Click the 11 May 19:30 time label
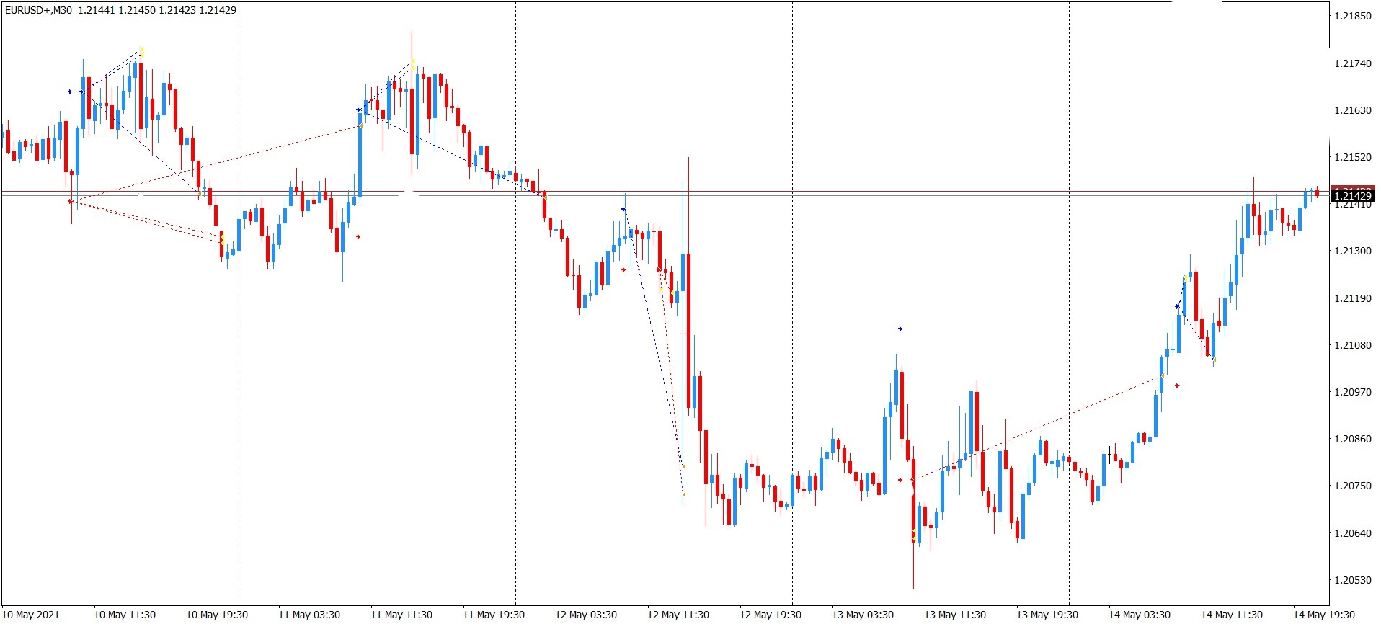The height and width of the screenshot is (624, 1381). point(494,615)
